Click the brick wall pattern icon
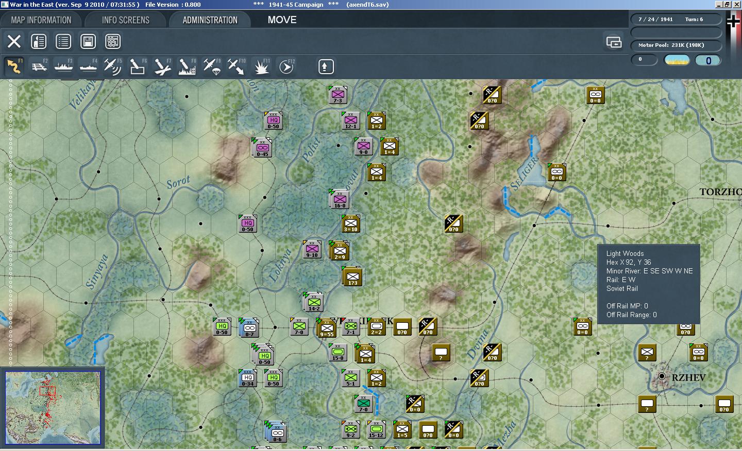 (x=113, y=41)
